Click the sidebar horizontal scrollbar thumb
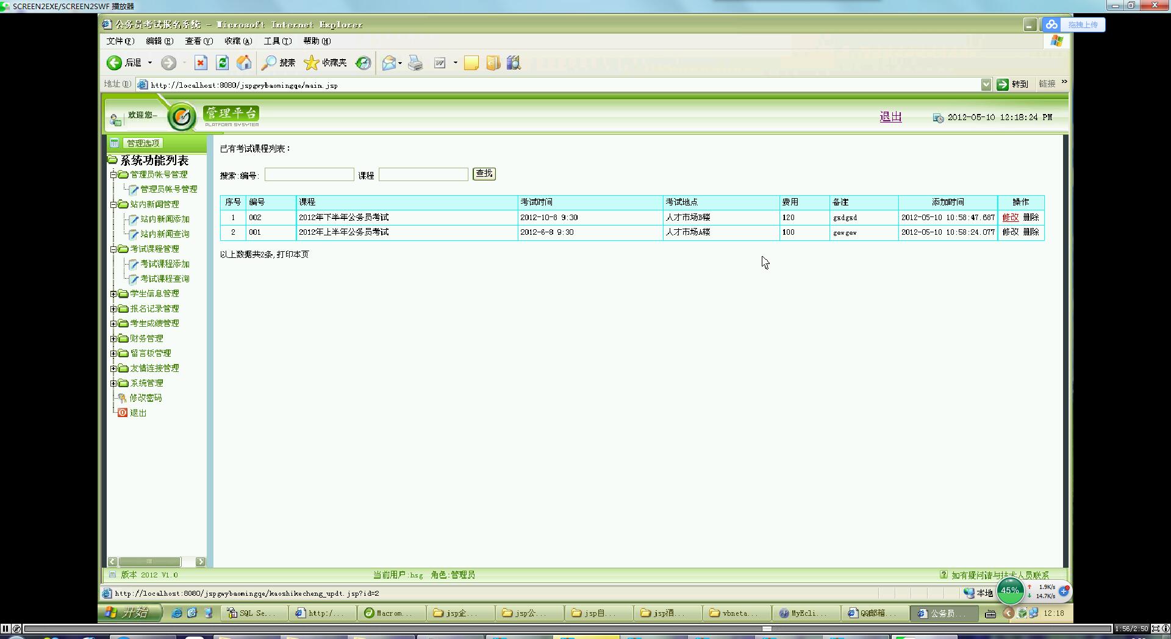Screen dimensions: 1171x639 click(x=149, y=562)
